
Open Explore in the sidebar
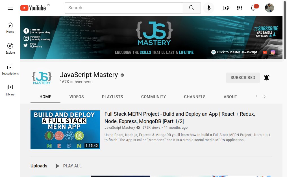pos(10,49)
